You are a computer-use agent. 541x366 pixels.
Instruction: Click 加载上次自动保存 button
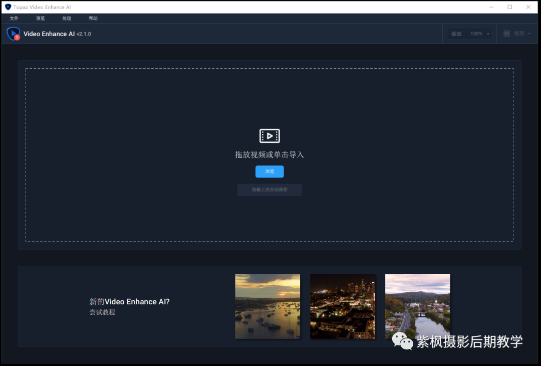tap(269, 190)
